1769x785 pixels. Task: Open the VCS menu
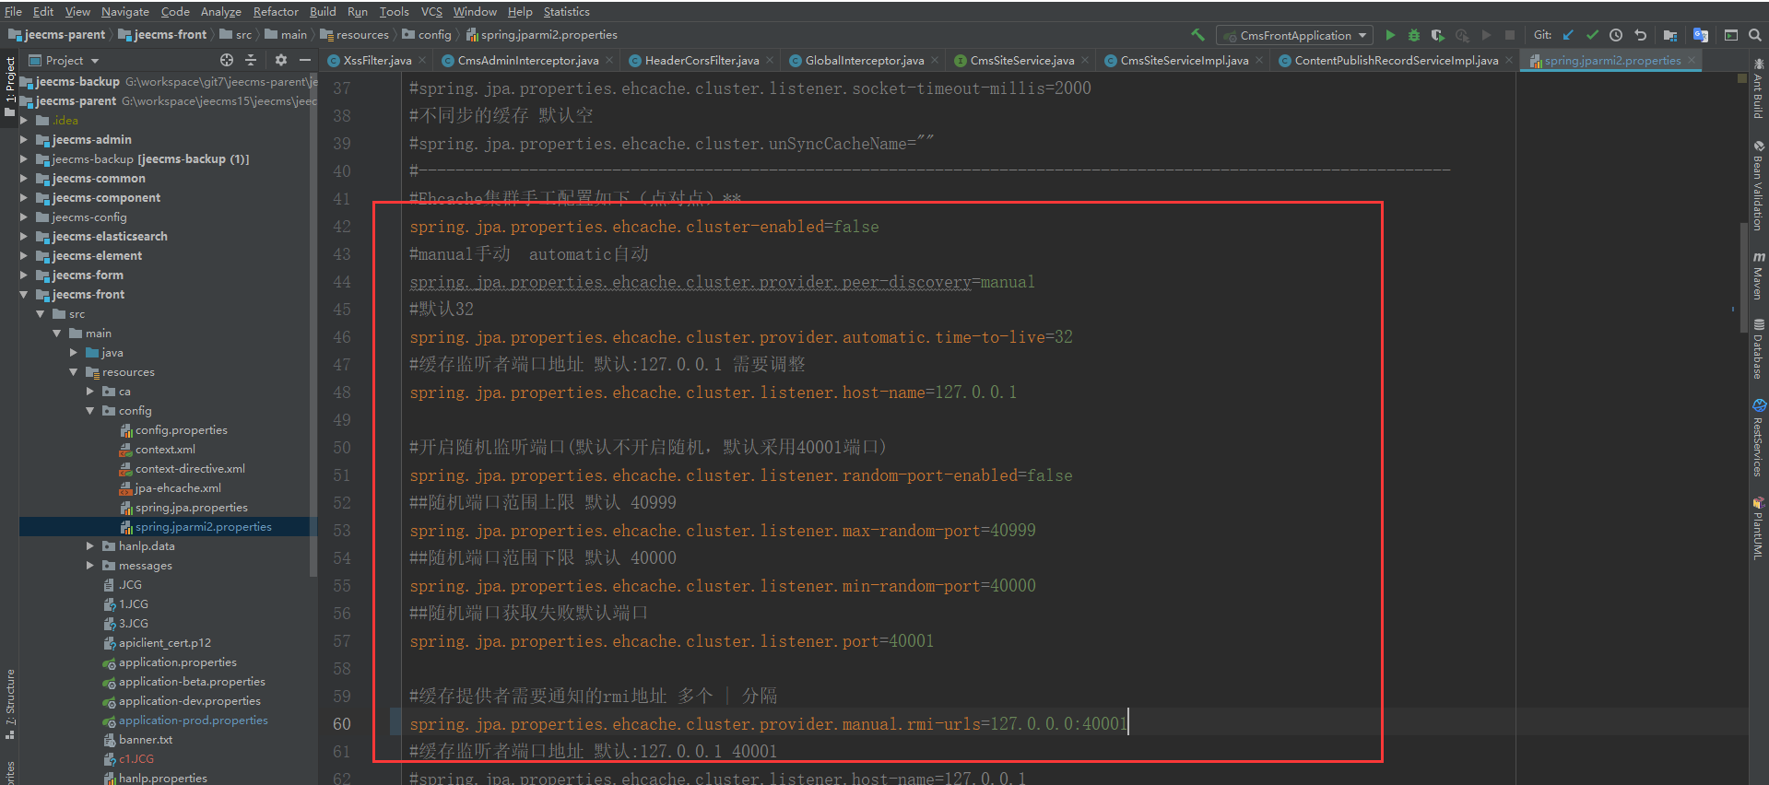[x=431, y=12]
